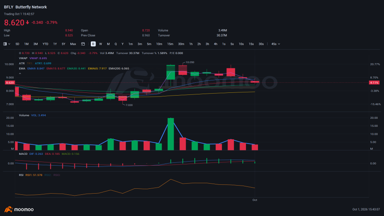Click the 8.620 current price tag on axis
The height and width of the screenshot is (216, 384).
[10, 83]
